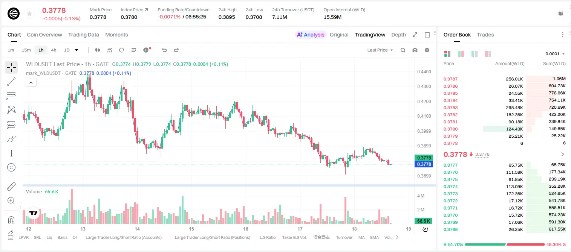Switch to the Trades tab
This screenshot has width=571, height=252.
[x=485, y=35]
